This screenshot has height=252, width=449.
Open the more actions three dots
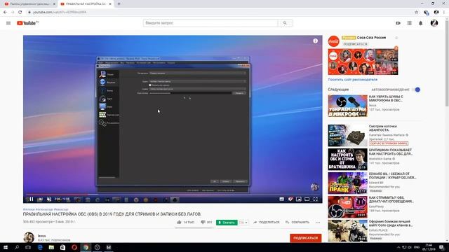coord(318,223)
